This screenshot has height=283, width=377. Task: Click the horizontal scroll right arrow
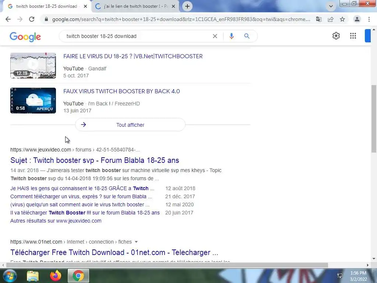(x=368, y=265)
